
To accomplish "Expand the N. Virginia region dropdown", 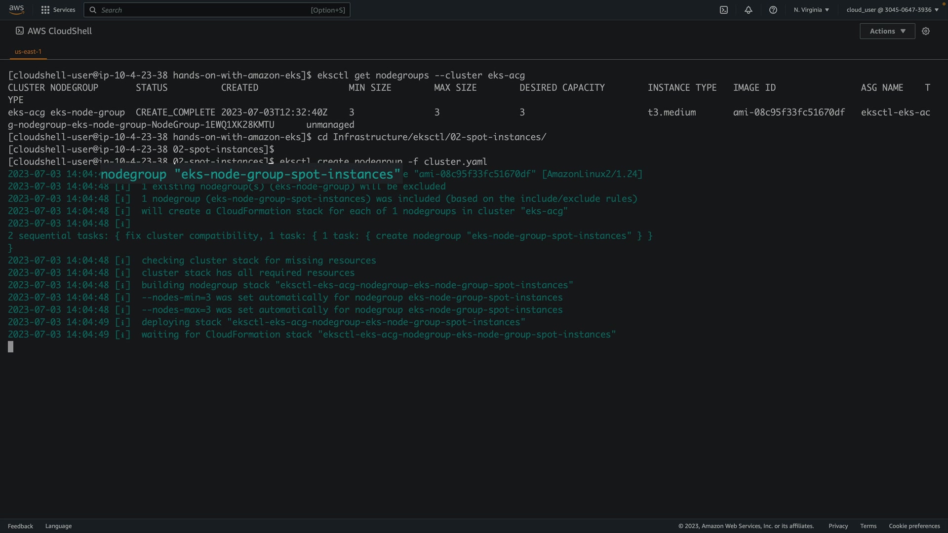I will point(811,10).
